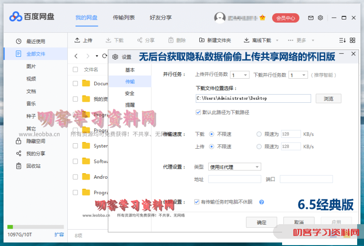Toggle 有传输任务时电脑不休眠 checkbox
Viewport: 364px width, 246px height.
[x=197, y=202]
